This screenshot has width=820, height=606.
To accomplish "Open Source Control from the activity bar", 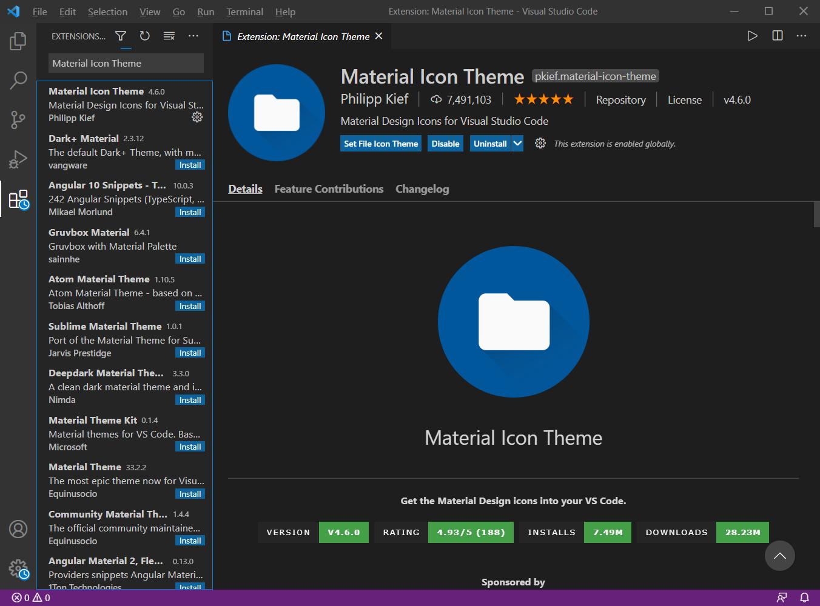I will (18, 119).
